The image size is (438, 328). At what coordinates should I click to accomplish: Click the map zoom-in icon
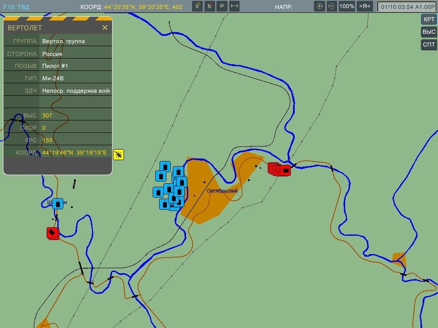click(319, 6)
